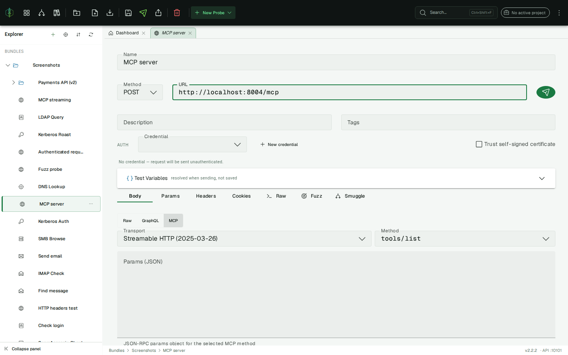Screen dimensions: 568x355
Task: Open the Smuggle tab
Action: point(350,196)
